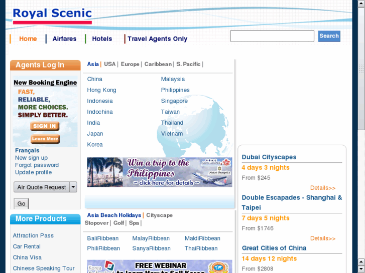The width and height of the screenshot is (365, 273).
Task: Open the Attraction Pass product link
Action: [x=33, y=235]
